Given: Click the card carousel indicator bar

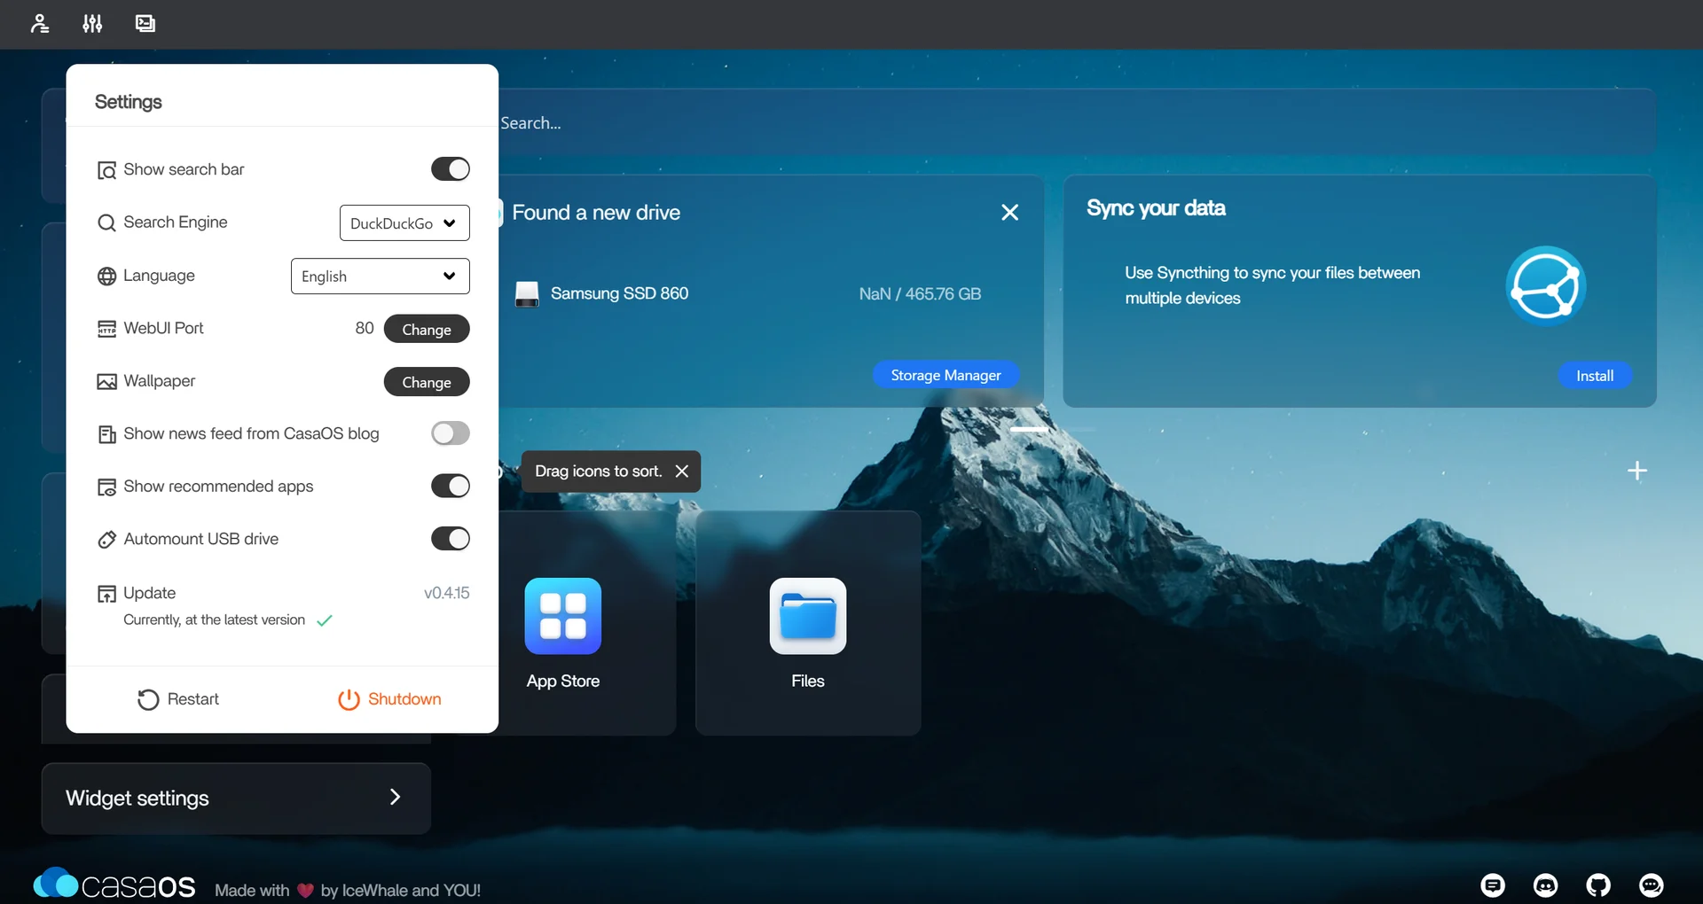Looking at the screenshot, I should point(1029,429).
